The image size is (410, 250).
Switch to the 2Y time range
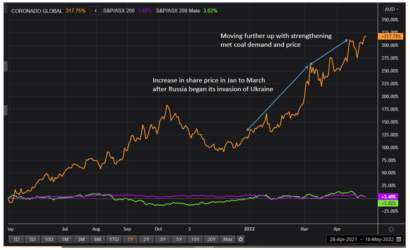pos(146,239)
